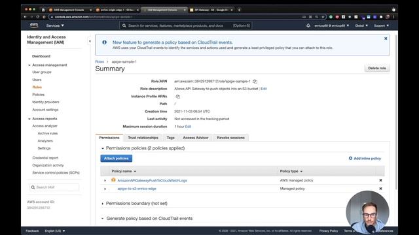The image size is (419, 235).
Task: Go to Roles breadcrumb link
Action: pos(100,61)
